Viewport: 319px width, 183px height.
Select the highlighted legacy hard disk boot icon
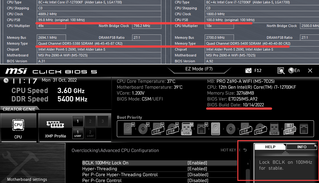[216, 128]
